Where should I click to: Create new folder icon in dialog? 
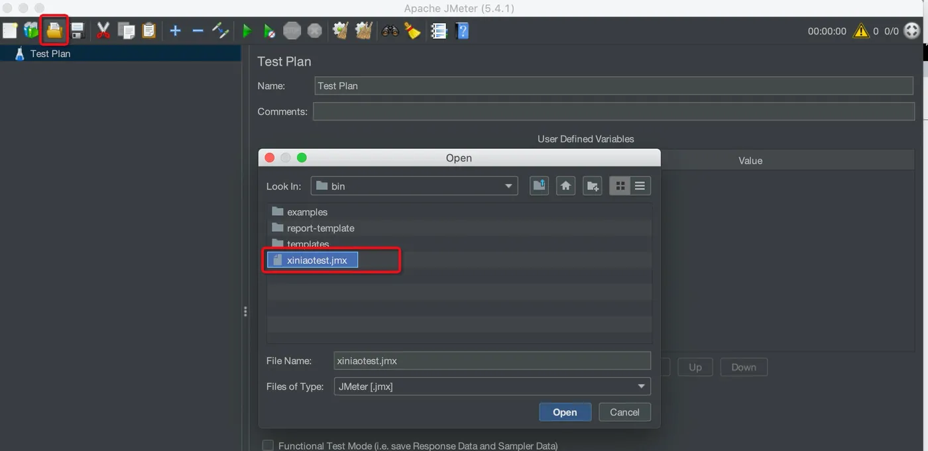point(592,186)
